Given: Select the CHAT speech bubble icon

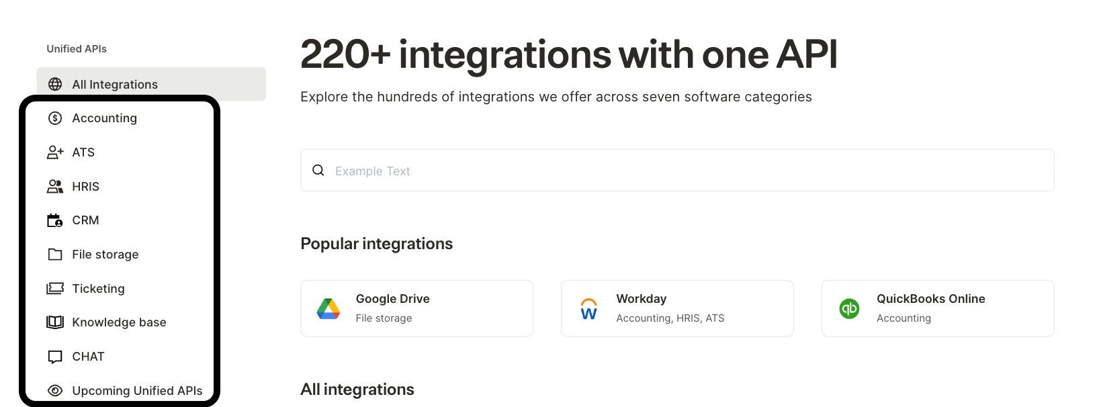Looking at the screenshot, I should tap(54, 356).
